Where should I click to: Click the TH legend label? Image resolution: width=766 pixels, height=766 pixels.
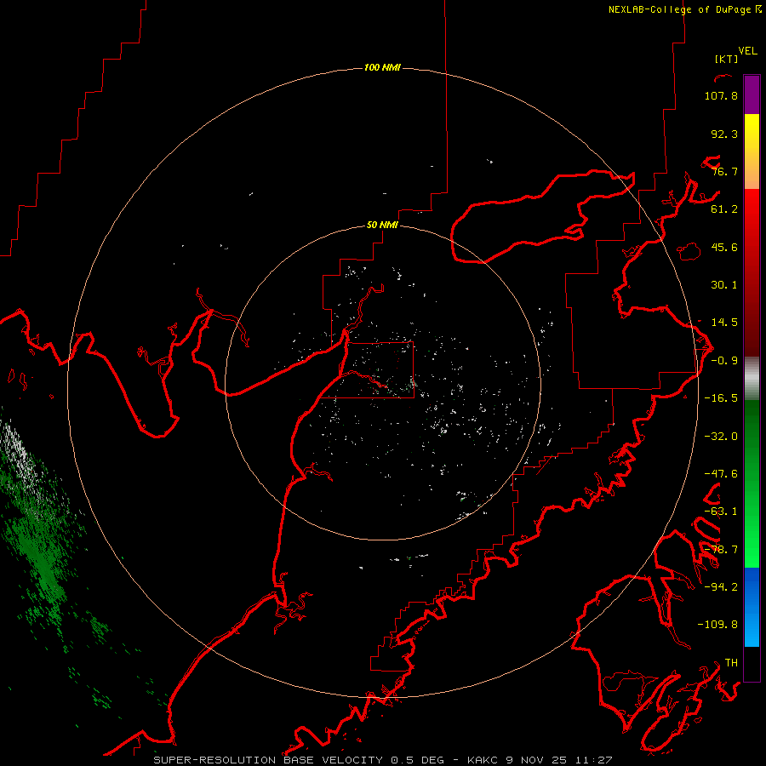tap(731, 663)
